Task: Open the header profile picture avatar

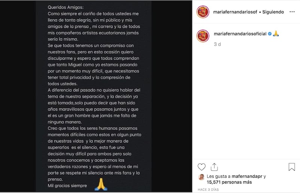Action: [203, 12]
